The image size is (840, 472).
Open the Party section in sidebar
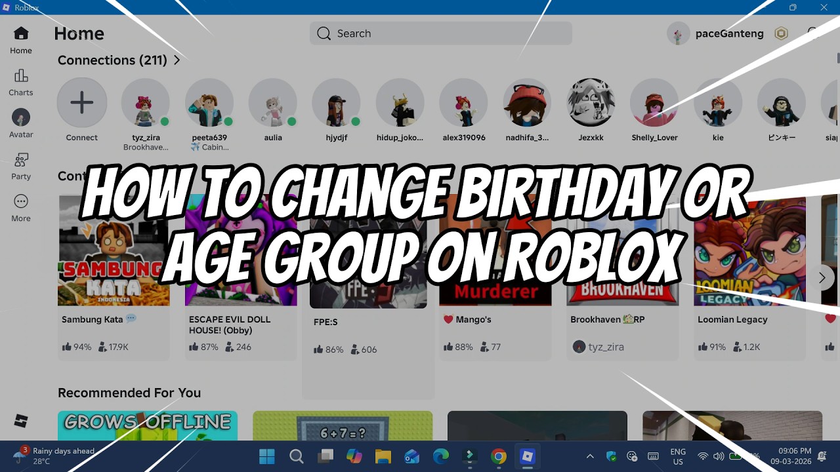(21, 167)
